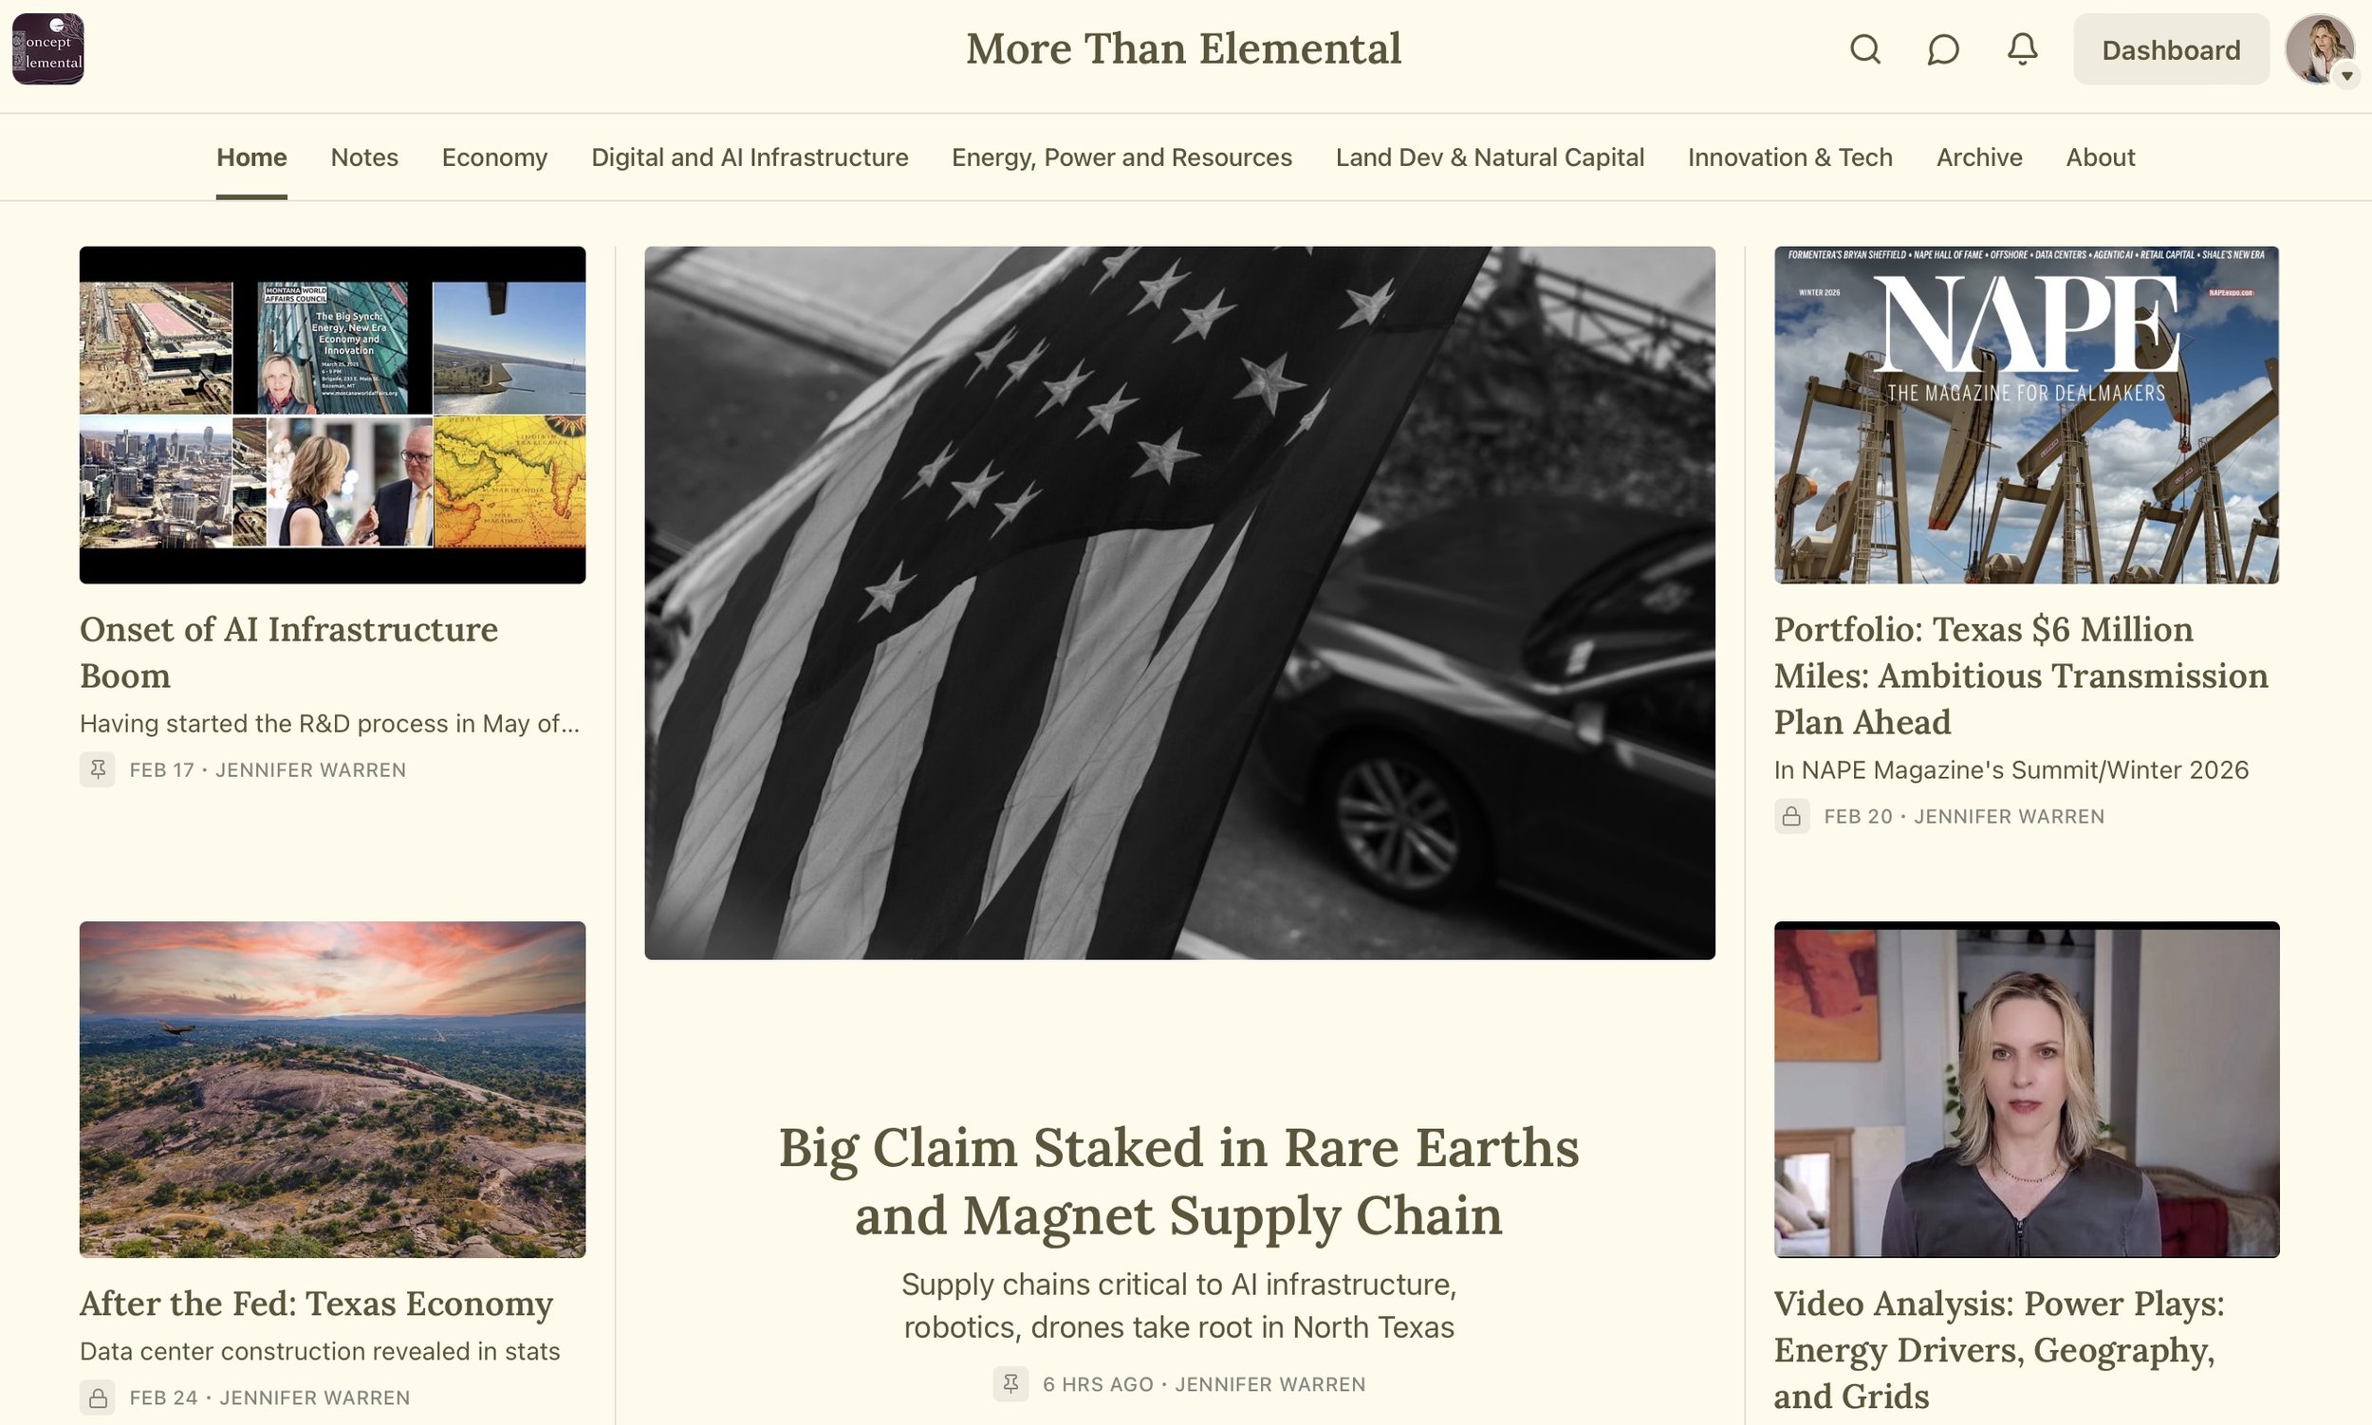Switch to the Notes tab
Viewport: 2372px width, 1425px height.
click(x=364, y=157)
